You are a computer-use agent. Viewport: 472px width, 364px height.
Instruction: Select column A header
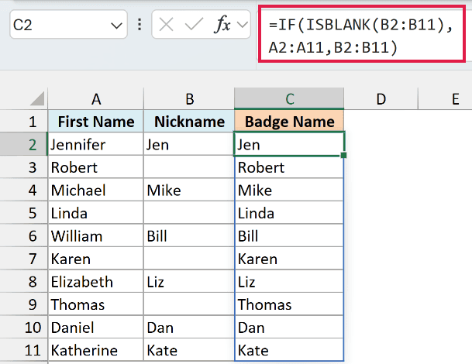pyautogui.click(x=96, y=99)
